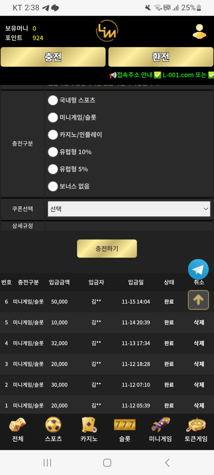
Task: Open the Telegram support icon
Action: coord(198,269)
